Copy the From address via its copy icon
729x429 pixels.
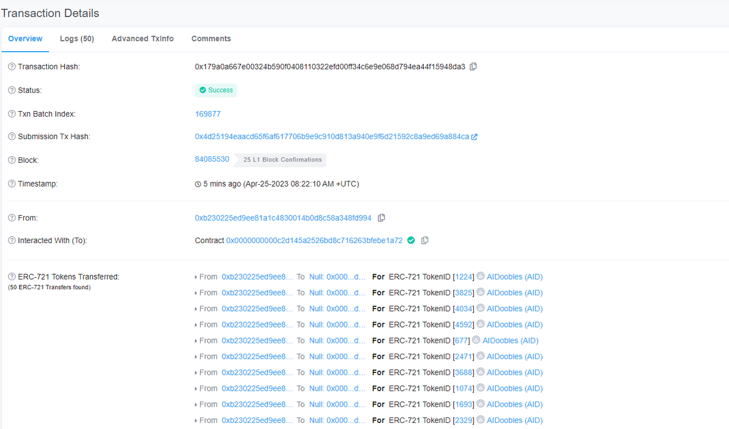(382, 217)
